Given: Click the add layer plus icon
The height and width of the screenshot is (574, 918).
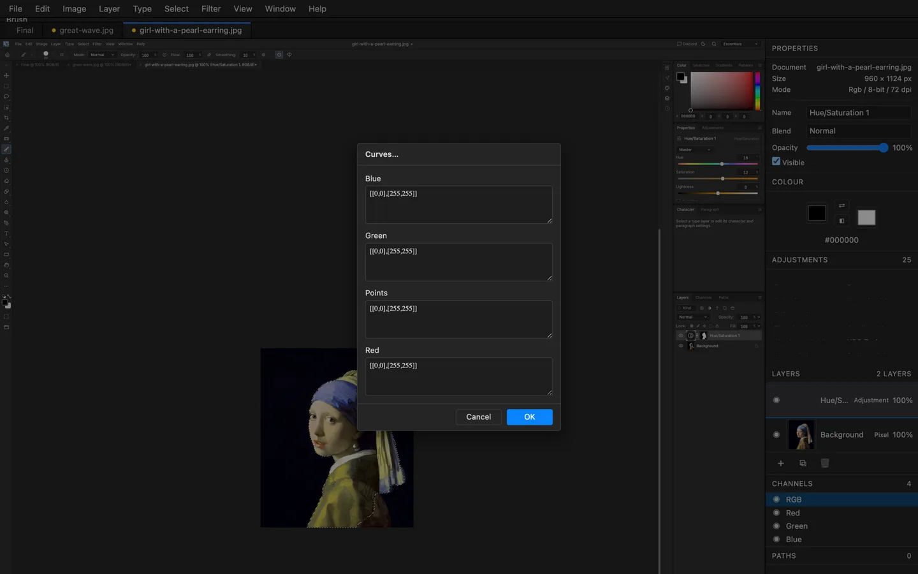Looking at the screenshot, I should coord(781,463).
